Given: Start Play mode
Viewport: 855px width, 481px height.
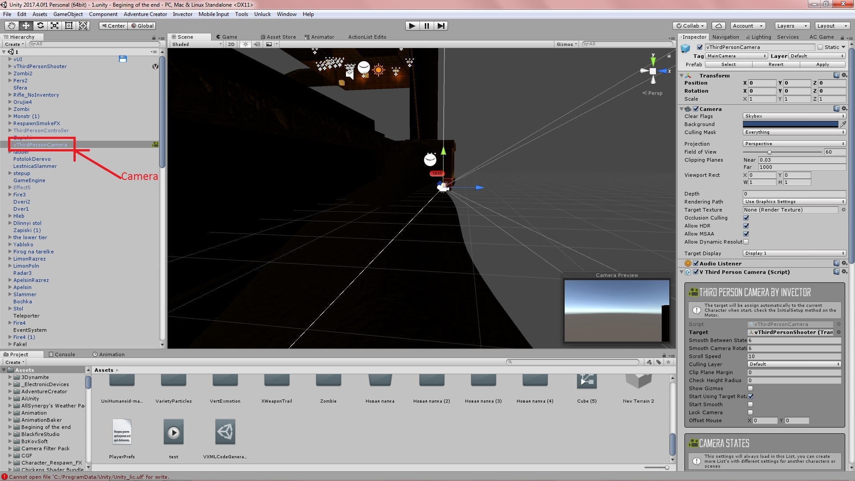Looking at the screenshot, I should (412, 26).
